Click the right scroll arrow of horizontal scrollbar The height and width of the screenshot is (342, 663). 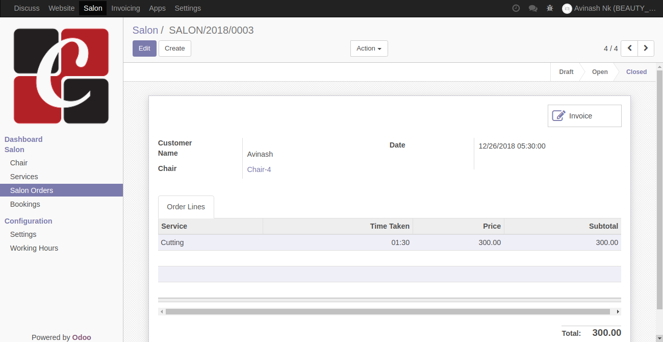pos(618,311)
